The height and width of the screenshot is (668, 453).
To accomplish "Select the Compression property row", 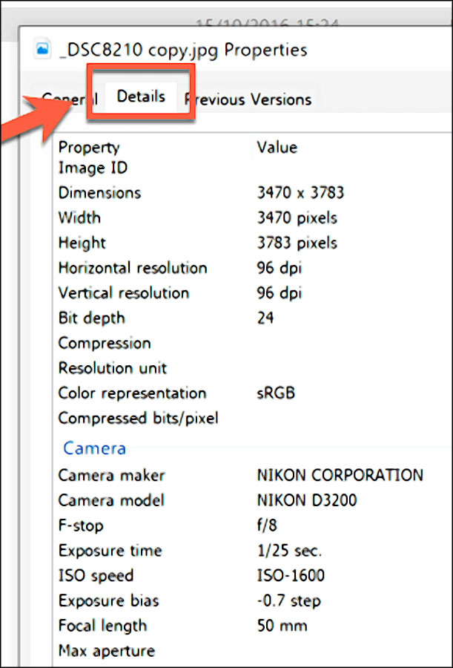I will (x=105, y=344).
